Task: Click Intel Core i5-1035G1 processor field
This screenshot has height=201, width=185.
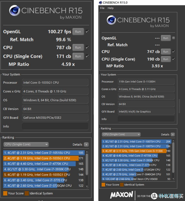Action: point(55,82)
